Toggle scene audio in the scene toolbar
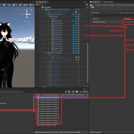This screenshot has width=134, height=134. (x=9, y=5)
